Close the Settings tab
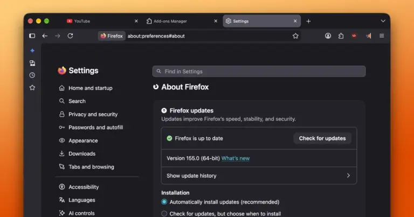Screen dimensions: 414x217 tap(295, 21)
